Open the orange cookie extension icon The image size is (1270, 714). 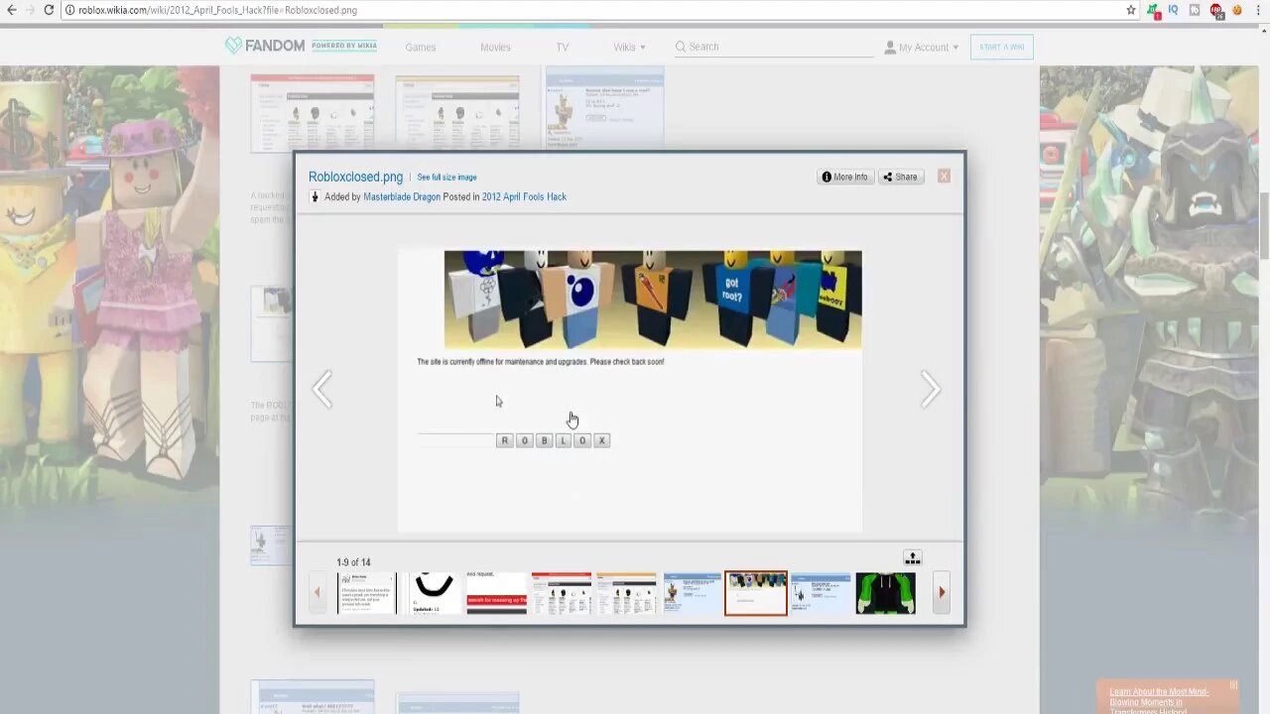(1237, 10)
